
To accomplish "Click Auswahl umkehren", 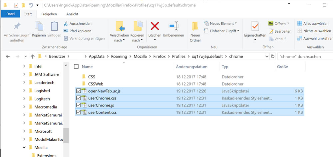I will (x=315, y=38).
